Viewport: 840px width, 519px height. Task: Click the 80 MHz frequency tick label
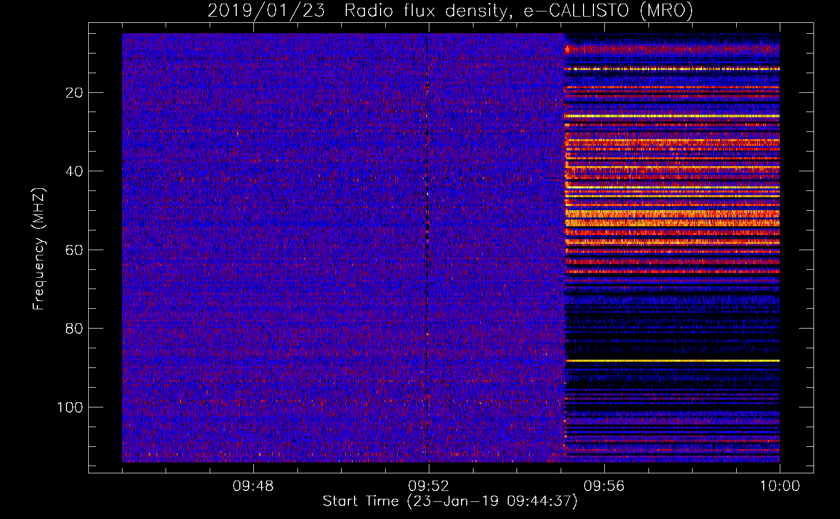[x=74, y=329]
